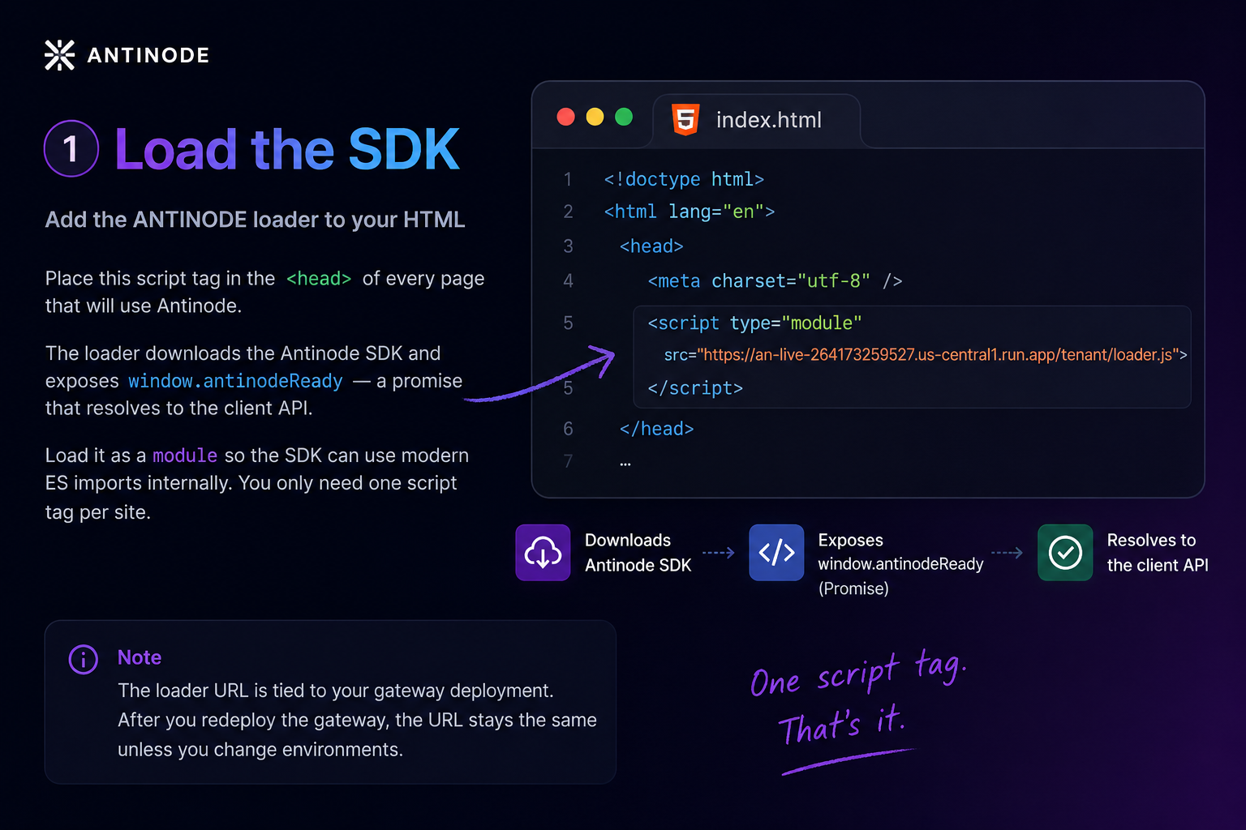Click the step number 1 circle badge
The width and height of the screenshot is (1246, 830).
click(71, 148)
